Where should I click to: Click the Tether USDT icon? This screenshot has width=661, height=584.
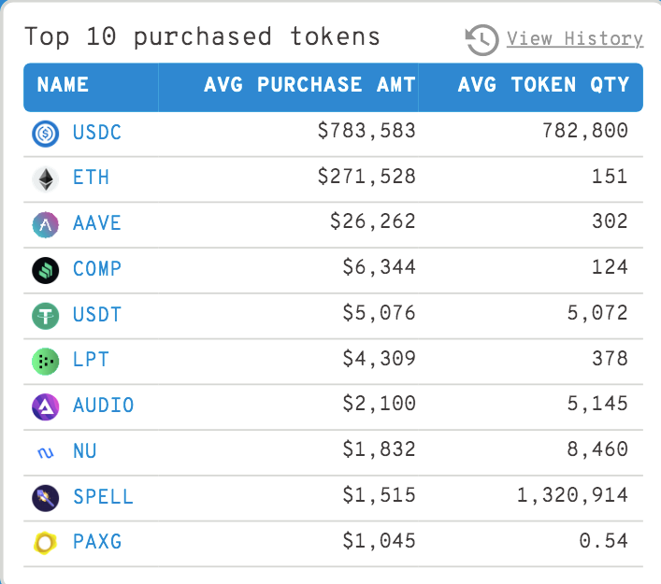tap(46, 316)
